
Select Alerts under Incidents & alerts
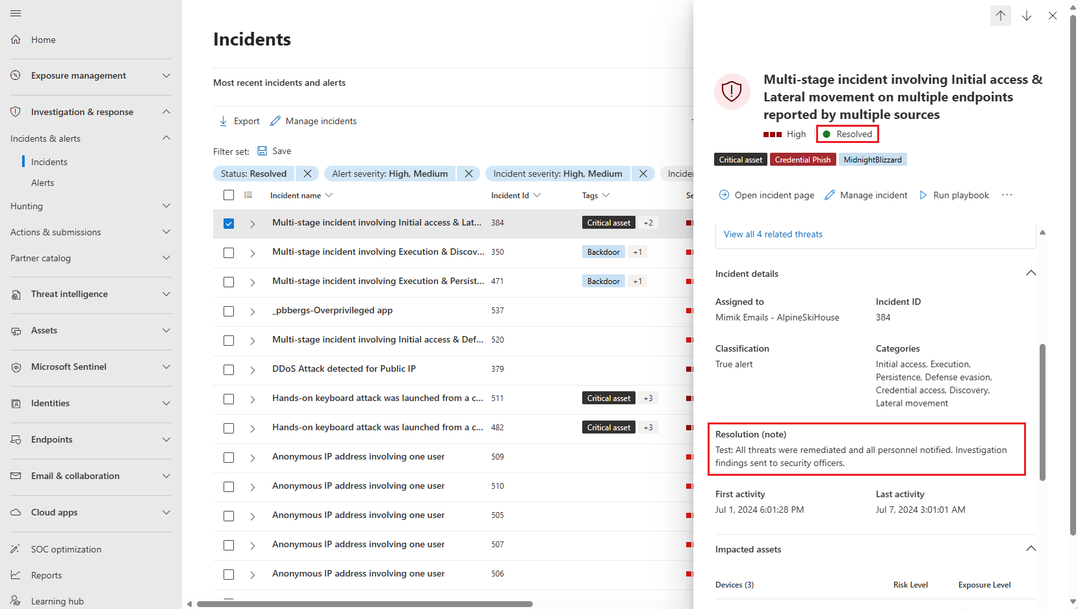(x=43, y=183)
